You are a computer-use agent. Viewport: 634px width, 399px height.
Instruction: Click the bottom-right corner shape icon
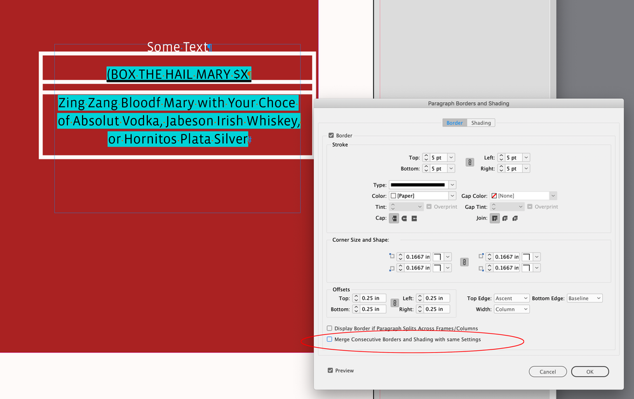526,268
